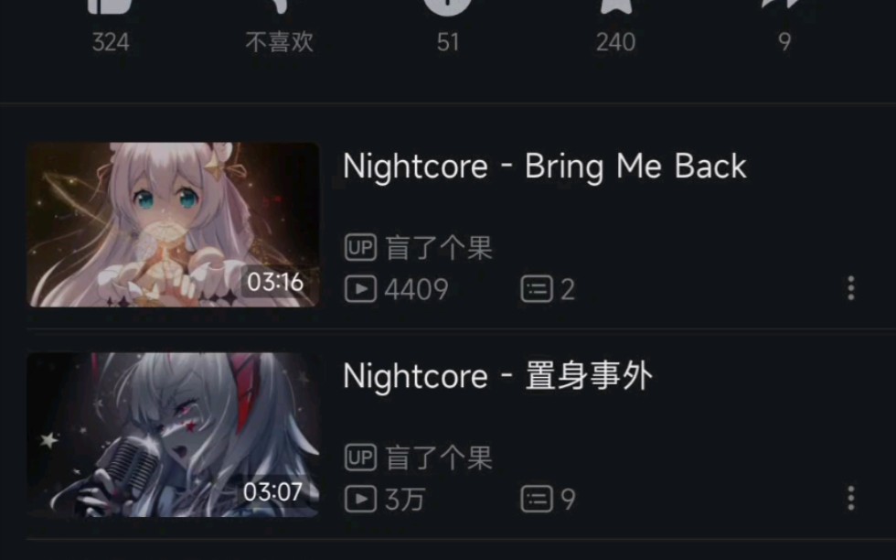Tap the like icon showing 324
The width and height of the screenshot is (896, 560).
tap(109, 5)
